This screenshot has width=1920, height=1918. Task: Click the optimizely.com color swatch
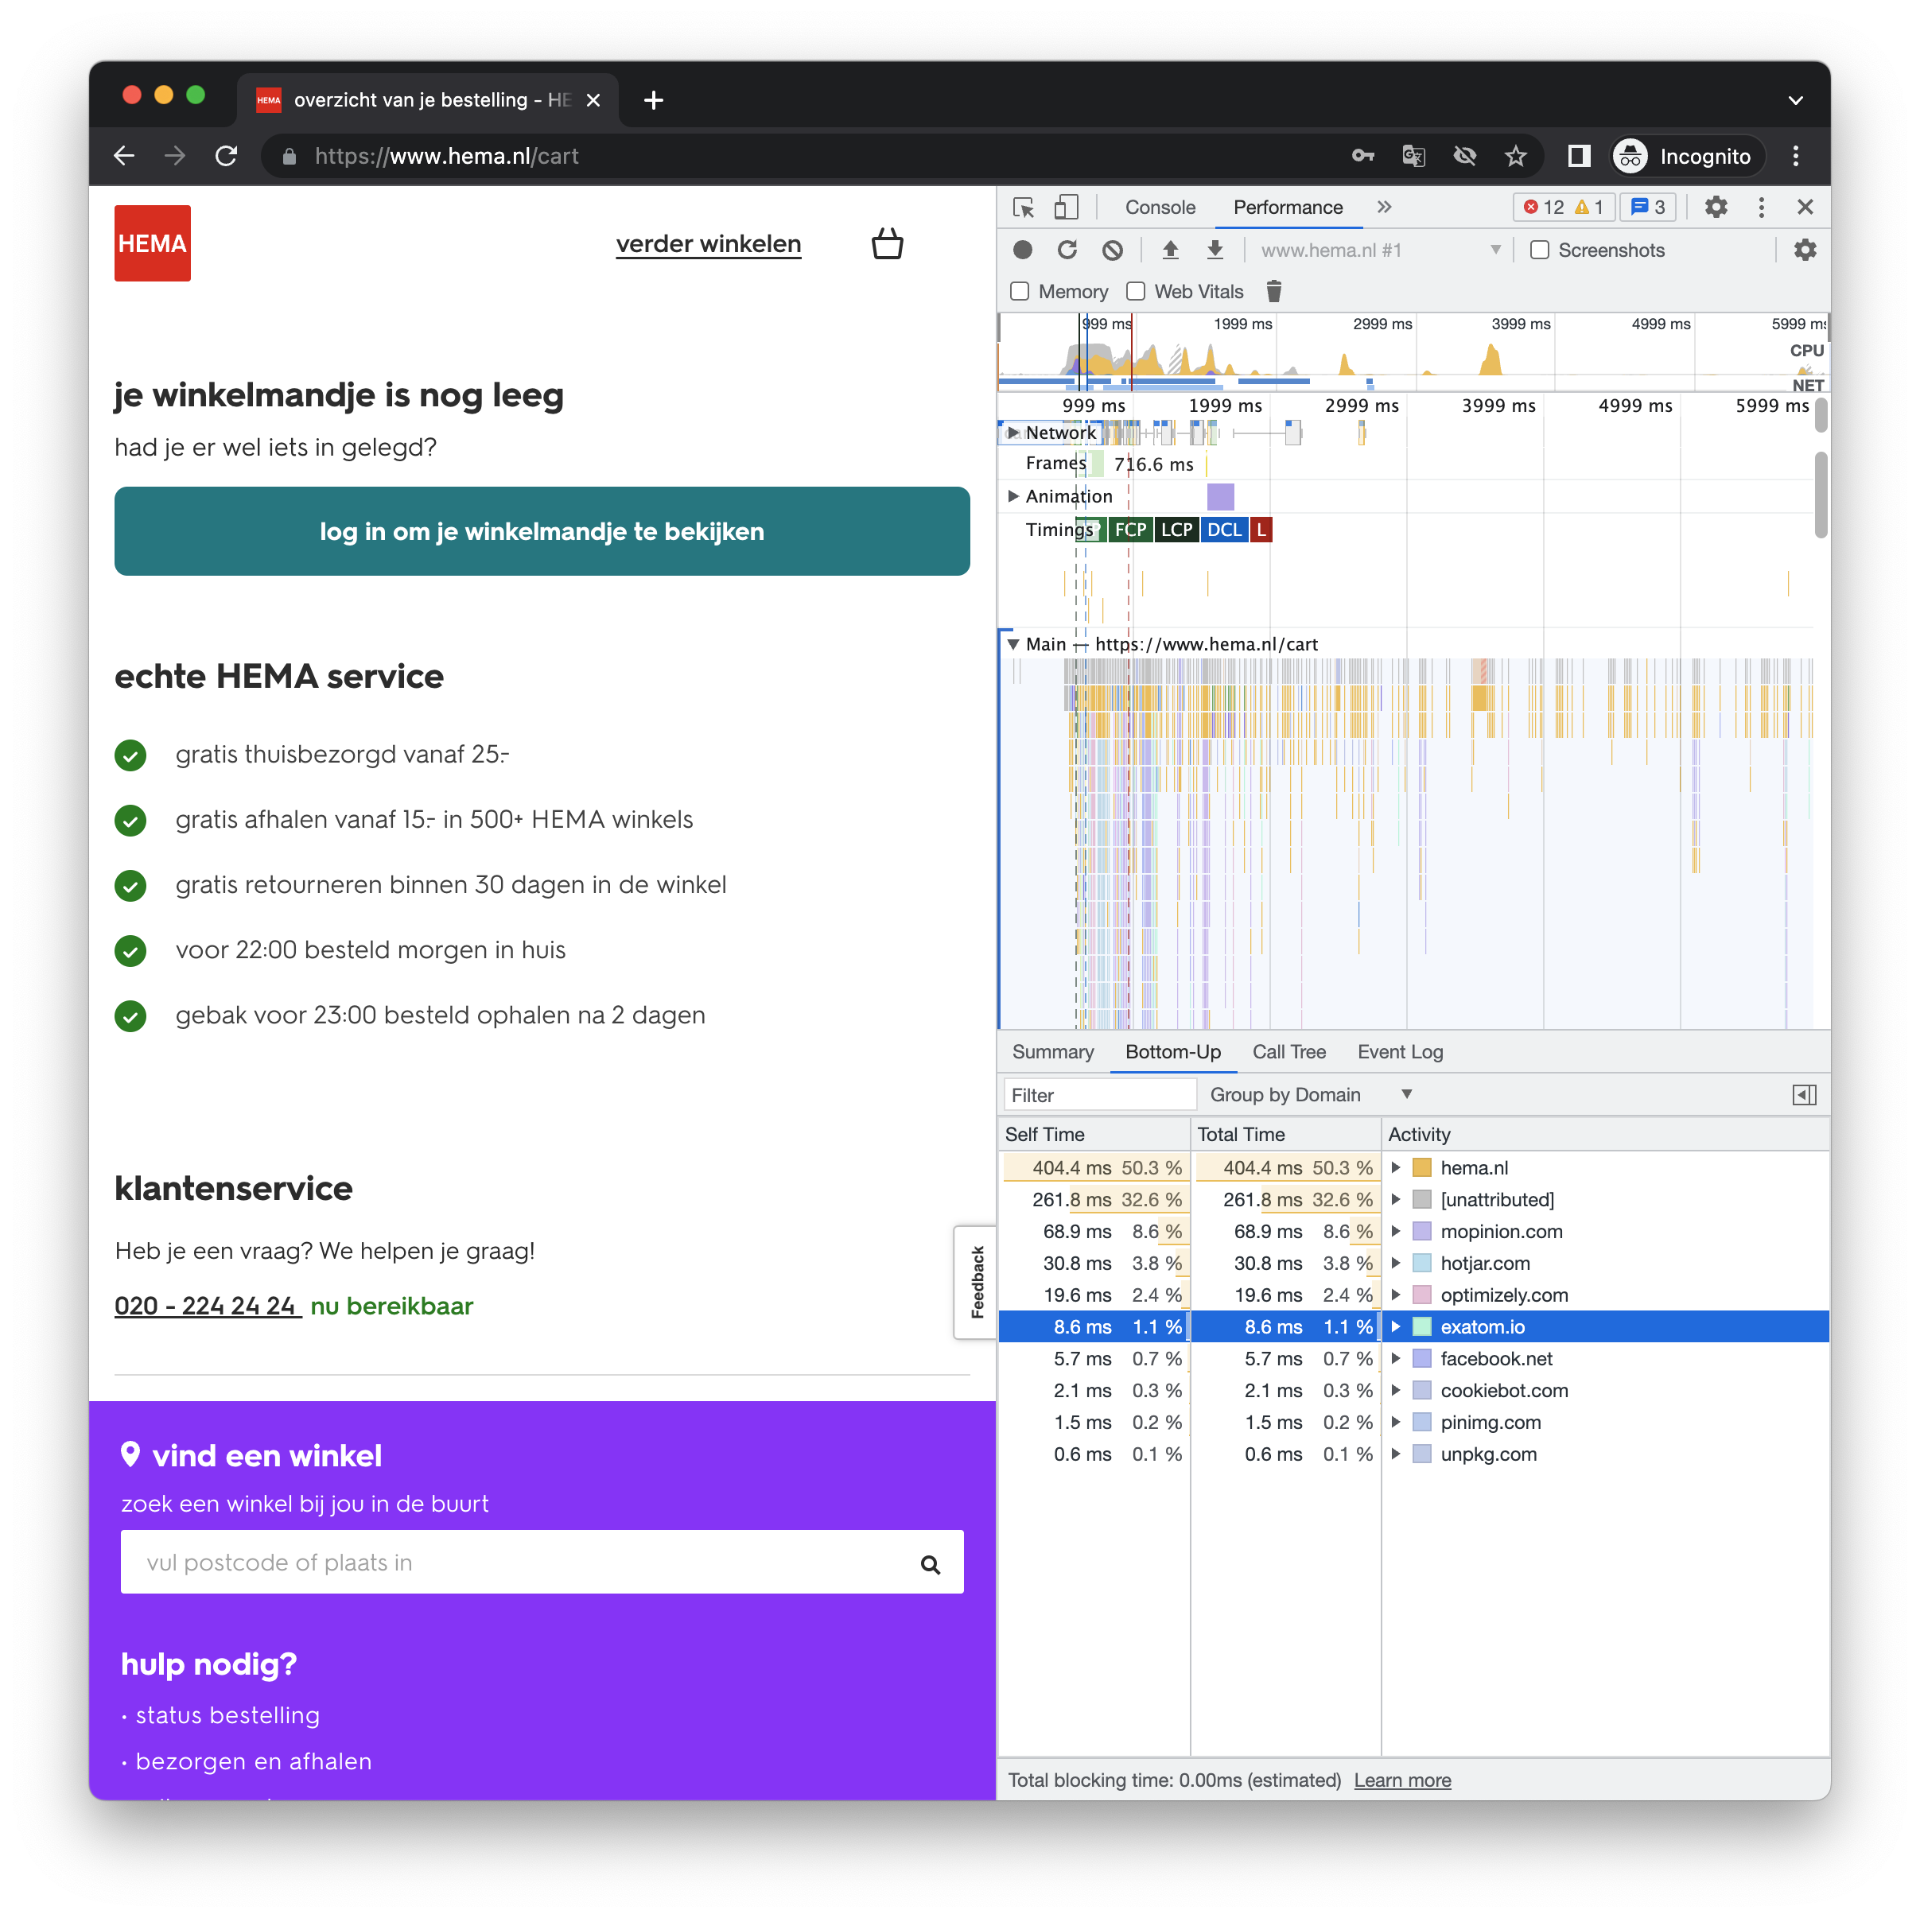click(1422, 1295)
